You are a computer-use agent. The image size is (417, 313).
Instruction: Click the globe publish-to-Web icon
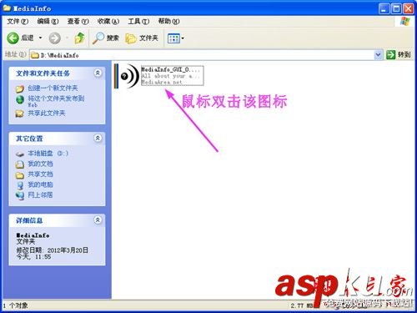pos(20,99)
